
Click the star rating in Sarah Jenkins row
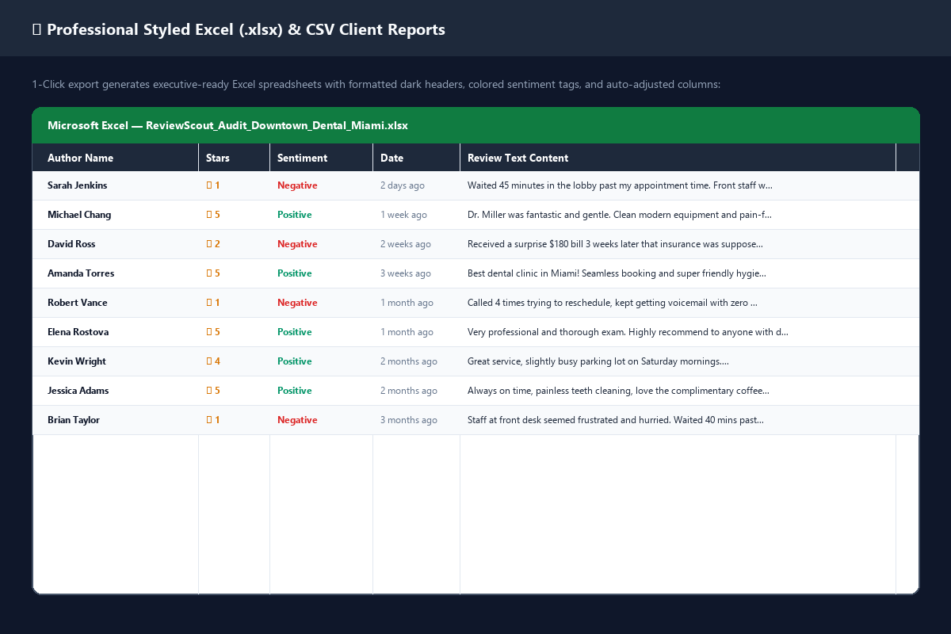pyautogui.click(x=213, y=185)
